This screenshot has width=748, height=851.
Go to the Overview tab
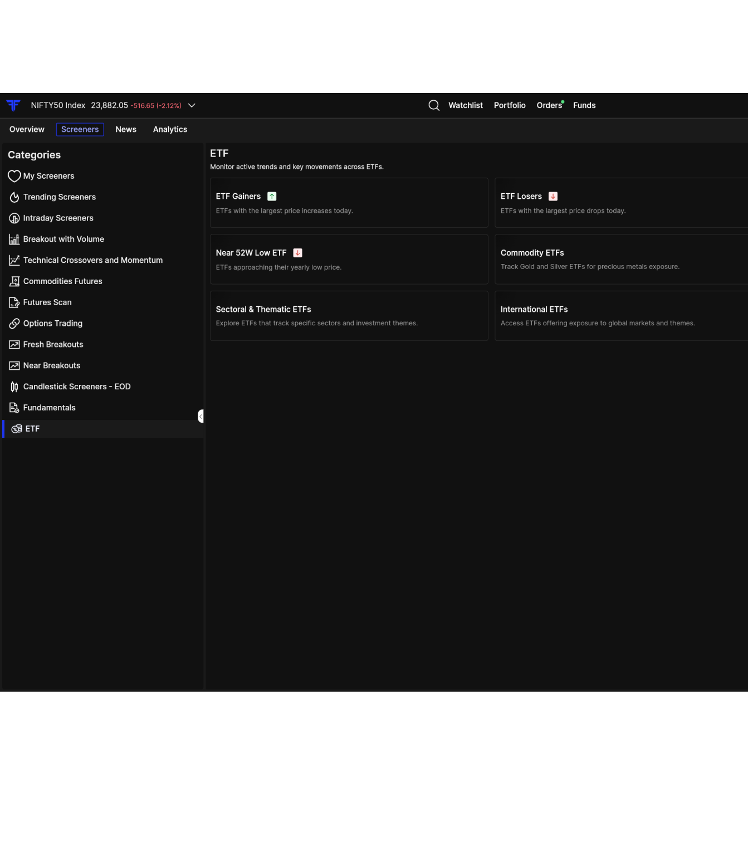[27, 129]
